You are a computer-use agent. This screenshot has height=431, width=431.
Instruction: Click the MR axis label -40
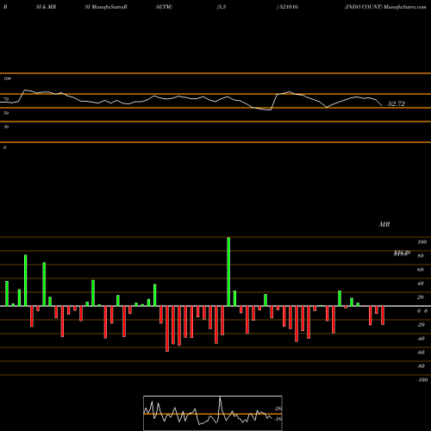click(x=421, y=339)
